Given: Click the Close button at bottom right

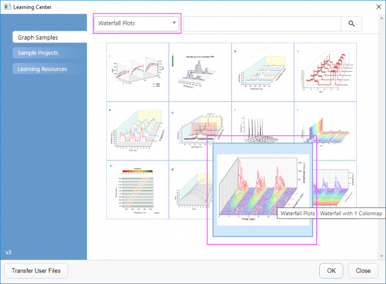Looking at the screenshot, I should (363, 271).
